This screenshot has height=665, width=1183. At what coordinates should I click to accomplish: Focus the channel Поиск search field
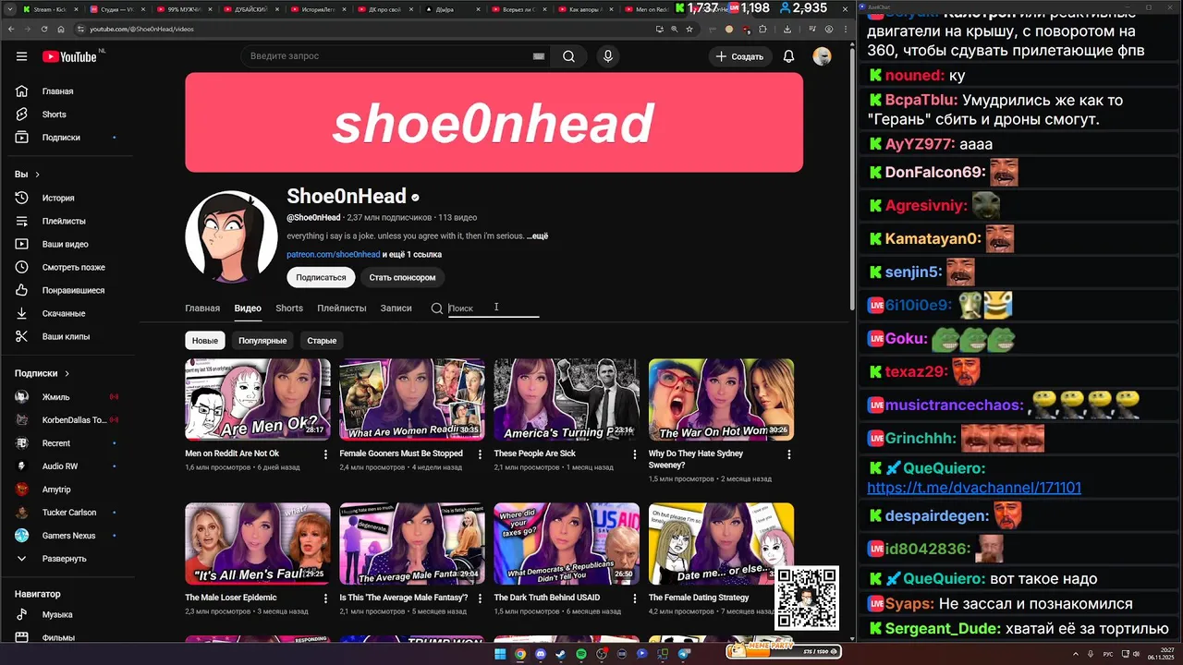494,308
